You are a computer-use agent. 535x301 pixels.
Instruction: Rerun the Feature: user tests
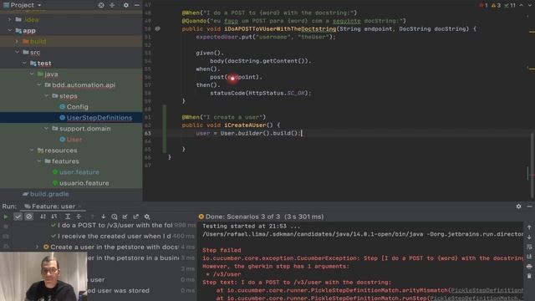(6, 217)
